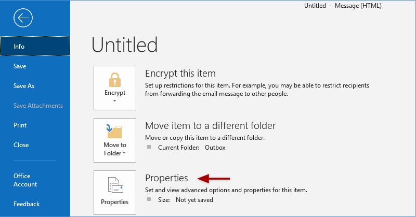Choose Close in the left menu
Image resolution: width=416 pixels, height=217 pixels.
pyautogui.click(x=21, y=145)
